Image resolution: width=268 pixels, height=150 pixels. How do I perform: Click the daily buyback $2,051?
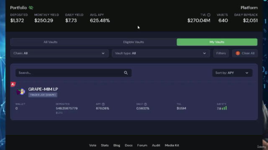point(250,20)
